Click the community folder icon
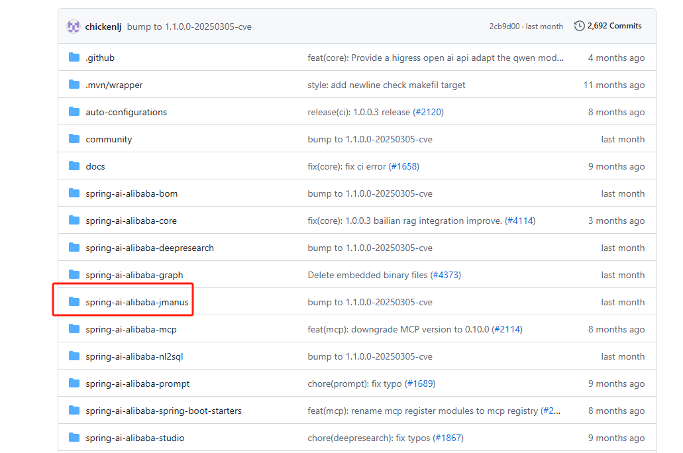The width and height of the screenshot is (683, 453). pos(74,139)
